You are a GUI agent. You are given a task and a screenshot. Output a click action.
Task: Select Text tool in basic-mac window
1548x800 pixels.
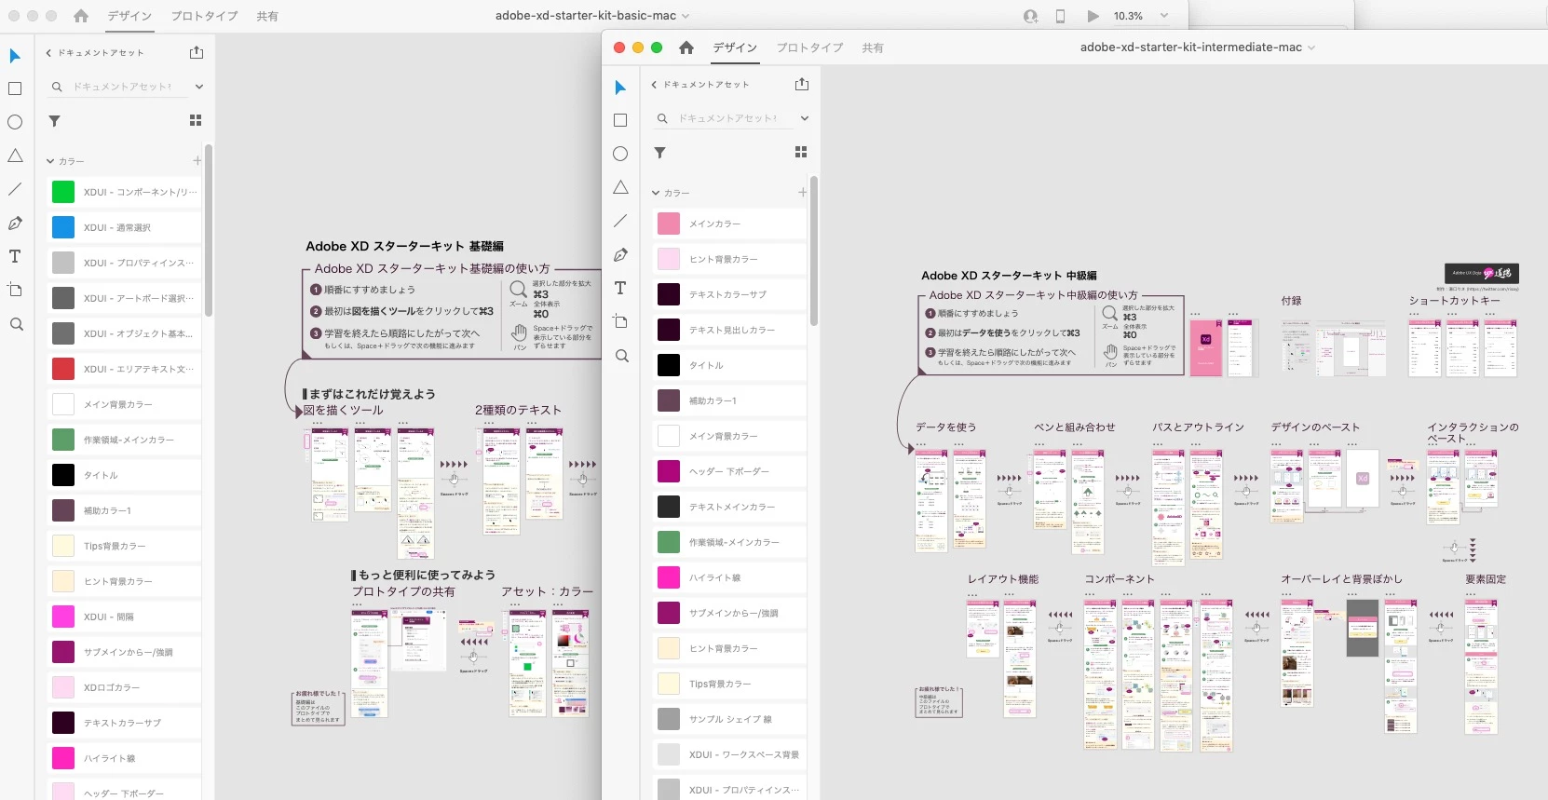point(15,256)
